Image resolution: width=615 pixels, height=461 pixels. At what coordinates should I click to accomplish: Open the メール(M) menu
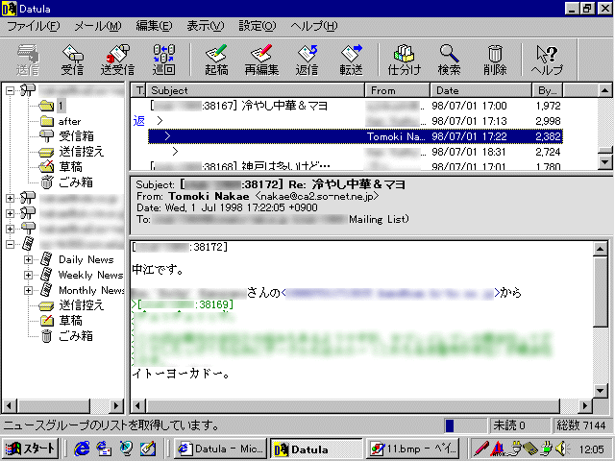click(98, 26)
